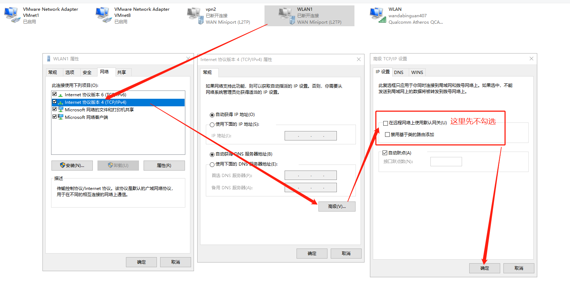Click 确定 in 高级 TCP/IP 设置 window
This screenshot has height=283, width=570.
[x=485, y=268]
